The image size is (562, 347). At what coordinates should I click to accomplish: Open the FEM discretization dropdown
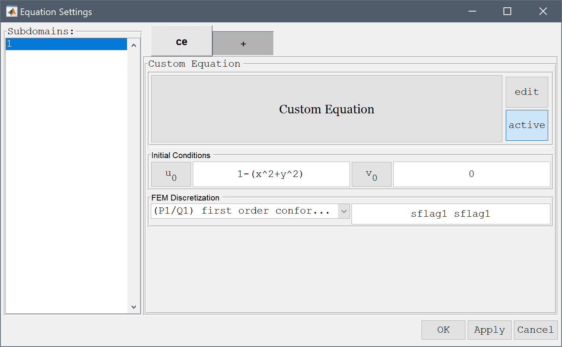(250, 211)
